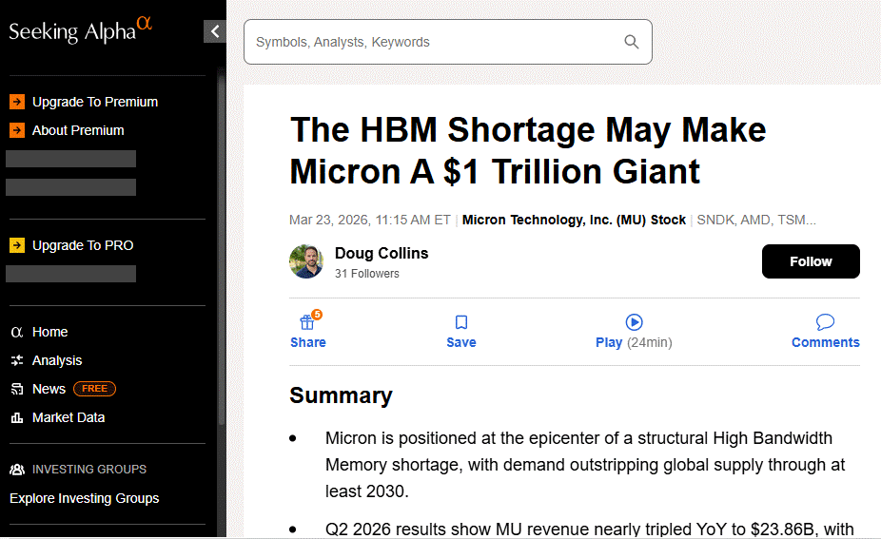
Task: Play the article audio
Action: click(x=634, y=322)
